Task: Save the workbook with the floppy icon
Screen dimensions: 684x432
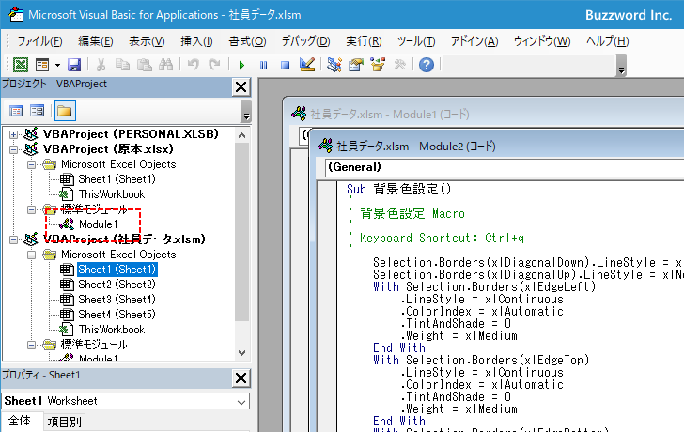Action: (x=74, y=65)
